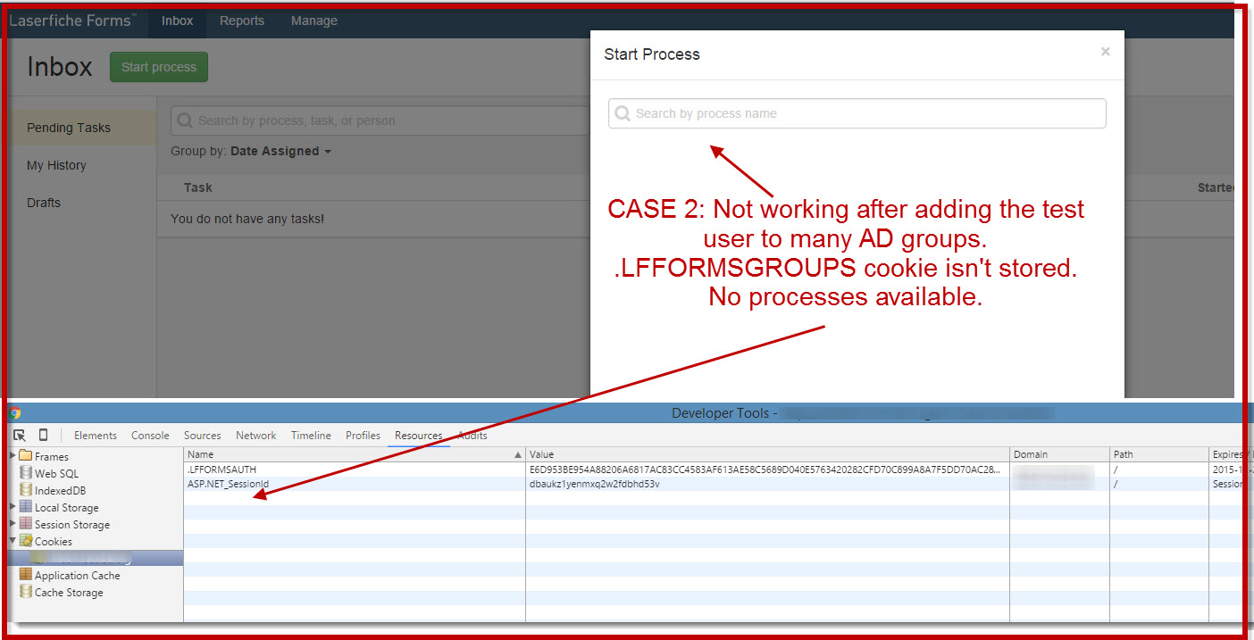Toggle the mobile device mode icon
The width and height of the screenshot is (1254, 640).
click(x=44, y=436)
